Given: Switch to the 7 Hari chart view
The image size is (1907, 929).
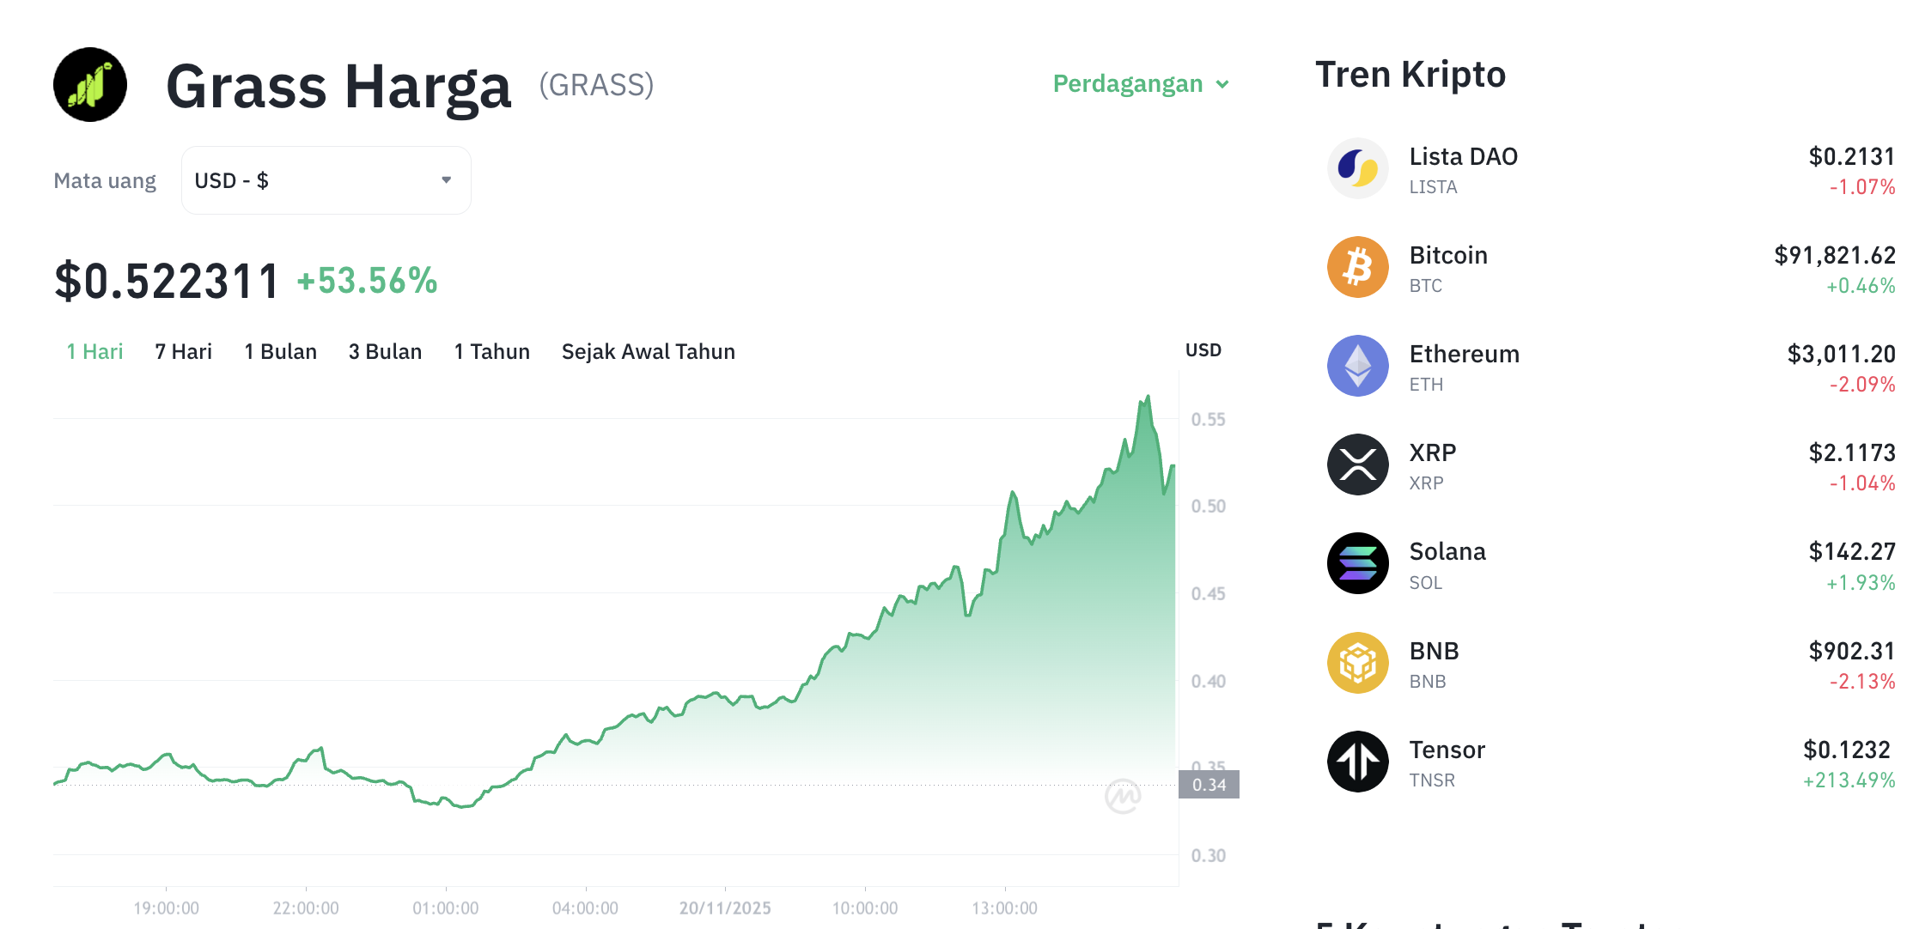Looking at the screenshot, I should coord(183,351).
